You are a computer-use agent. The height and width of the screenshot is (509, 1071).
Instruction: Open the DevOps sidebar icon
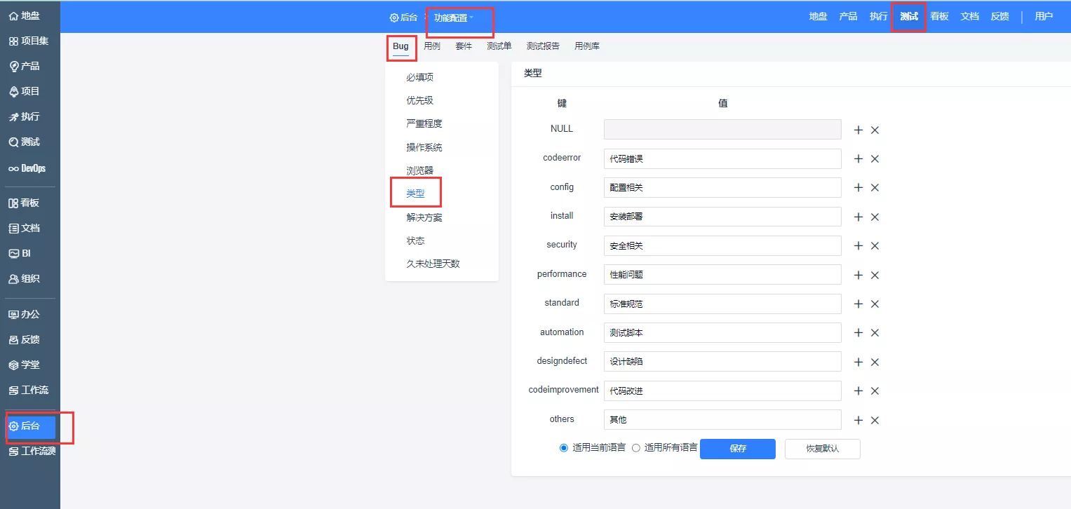(13, 168)
